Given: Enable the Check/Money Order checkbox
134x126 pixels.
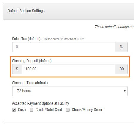Looking at the screenshot, I should 68,110.
